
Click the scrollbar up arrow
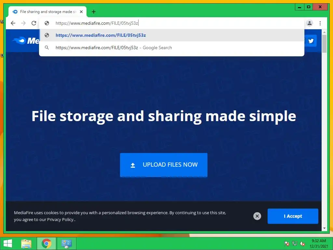tap(324, 32)
